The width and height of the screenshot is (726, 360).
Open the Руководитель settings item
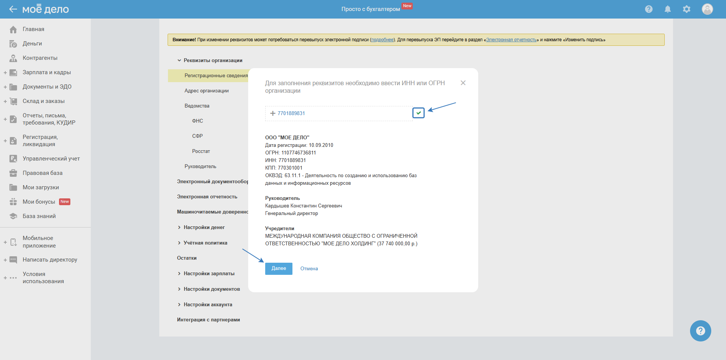click(201, 167)
